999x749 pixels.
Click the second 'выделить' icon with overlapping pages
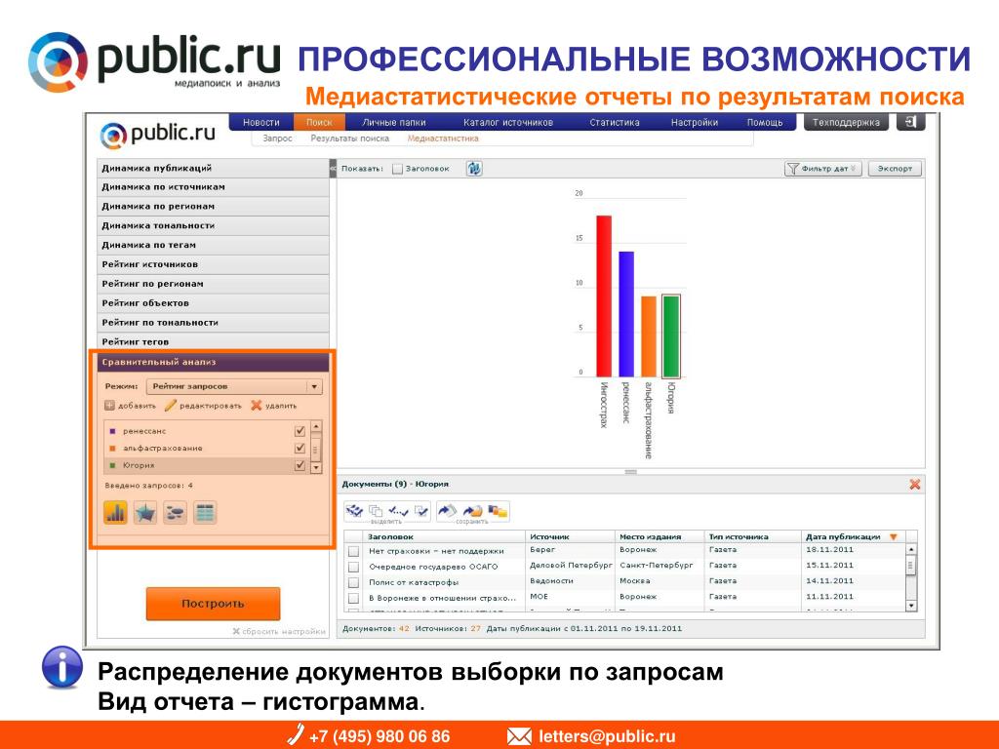[376, 511]
